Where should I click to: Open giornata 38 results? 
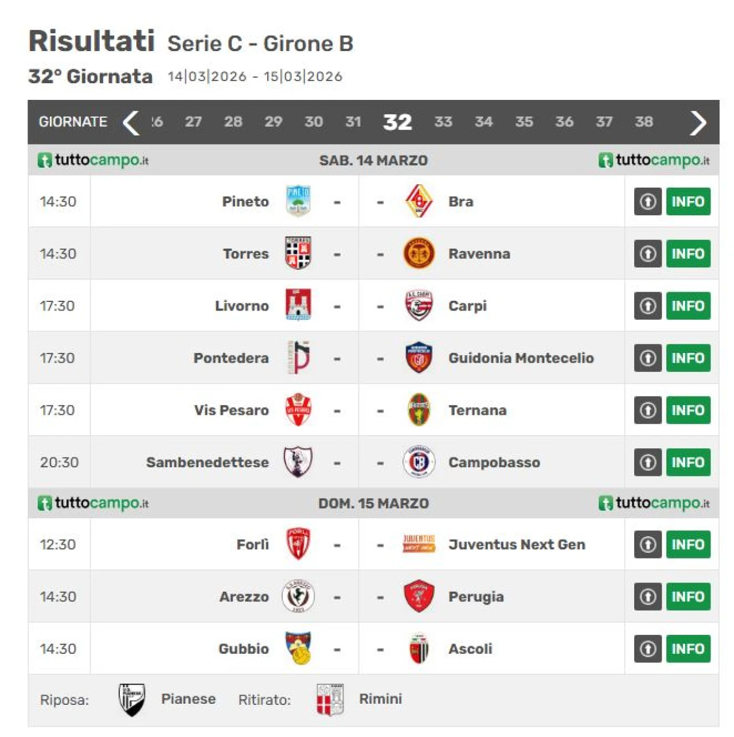coord(644,122)
